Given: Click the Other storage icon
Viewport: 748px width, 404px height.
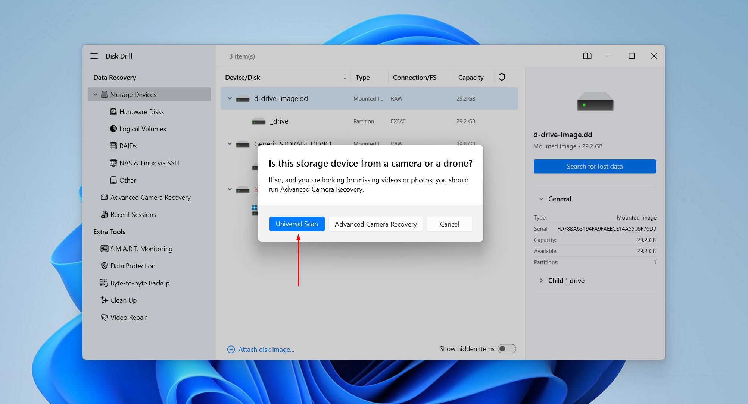Looking at the screenshot, I should tap(113, 180).
